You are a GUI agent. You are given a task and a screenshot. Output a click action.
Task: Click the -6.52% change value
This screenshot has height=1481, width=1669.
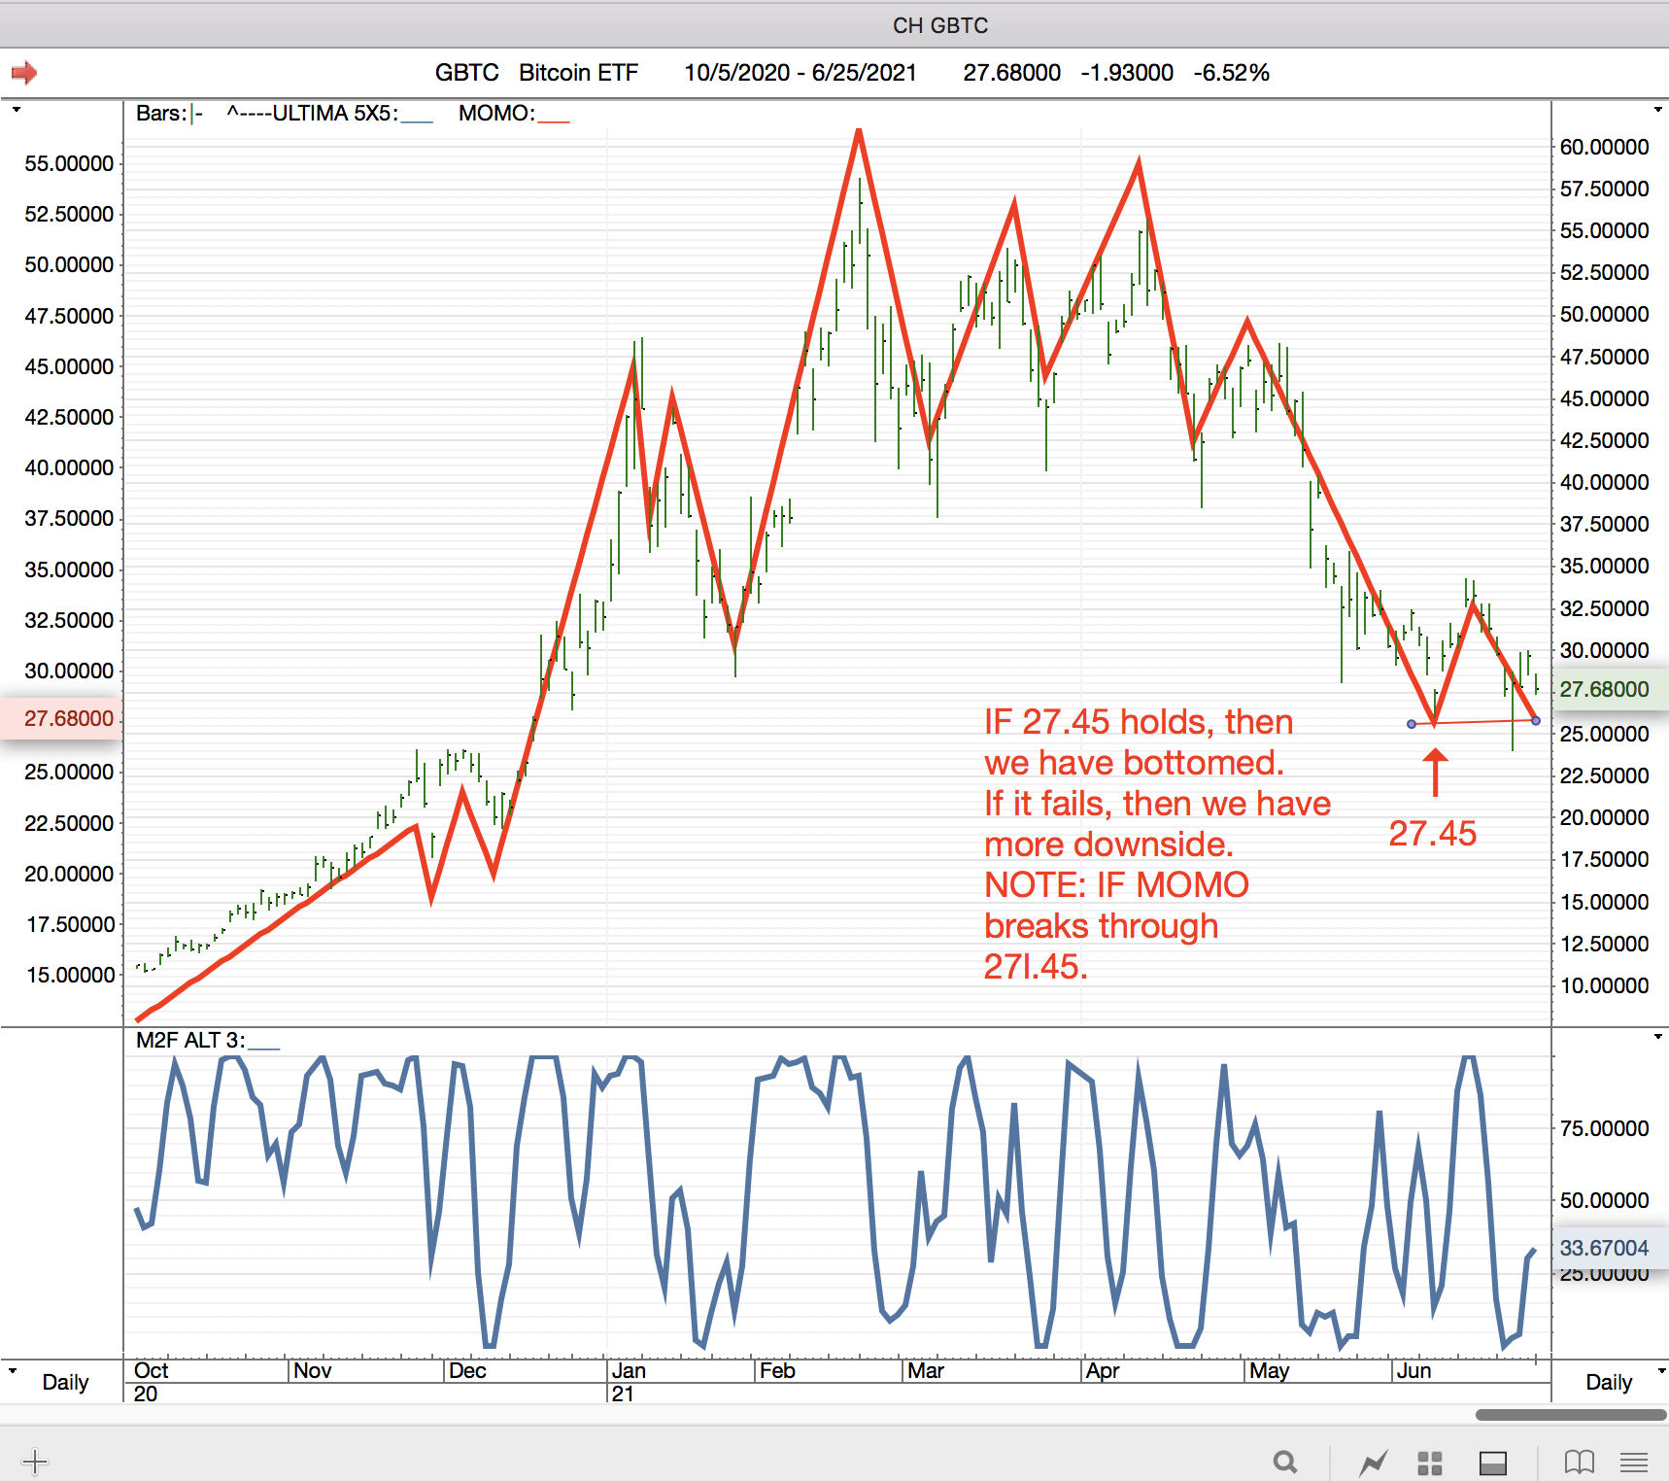(x=1231, y=73)
